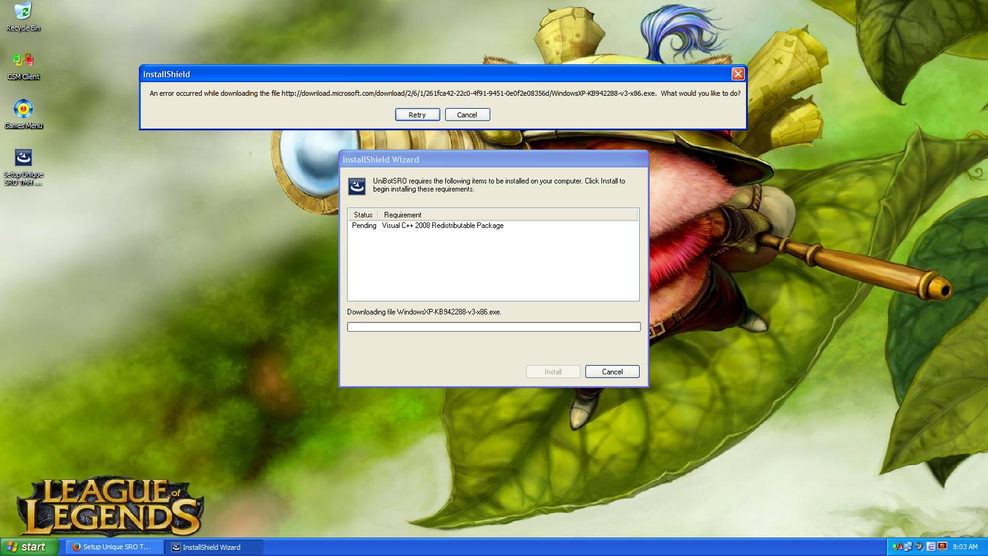This screenshot has height=556, width=988.
Task: Click the Status column header
Action: (x=362, y=215)
